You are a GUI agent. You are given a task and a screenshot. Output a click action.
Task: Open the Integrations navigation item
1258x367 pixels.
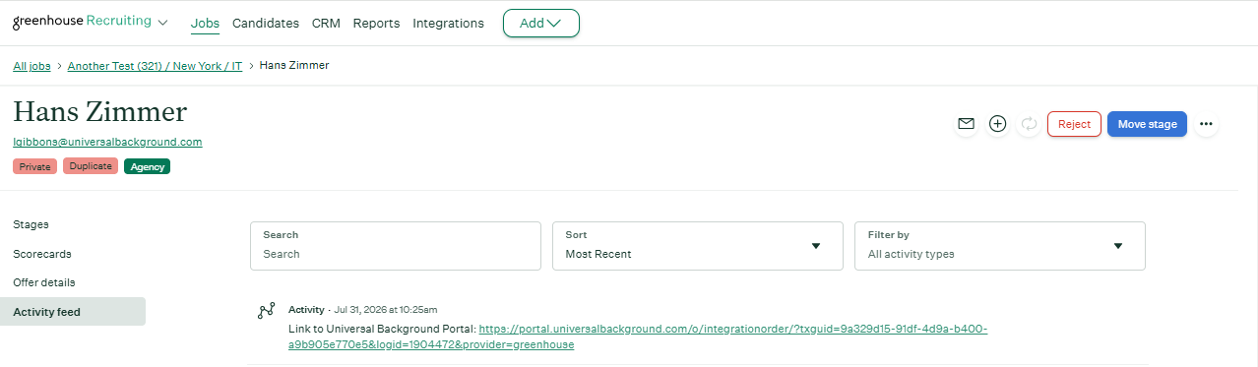click(448, 23)
